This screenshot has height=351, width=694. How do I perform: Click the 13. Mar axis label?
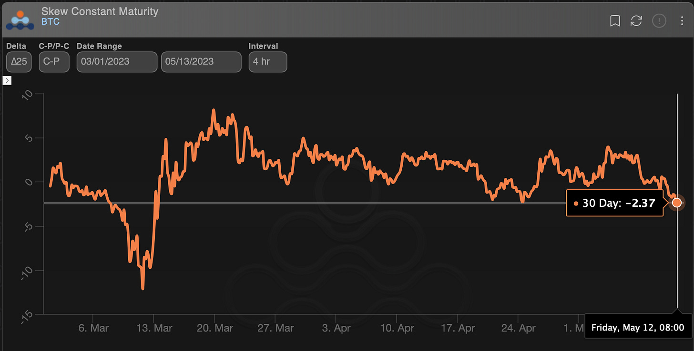point(154,328)
